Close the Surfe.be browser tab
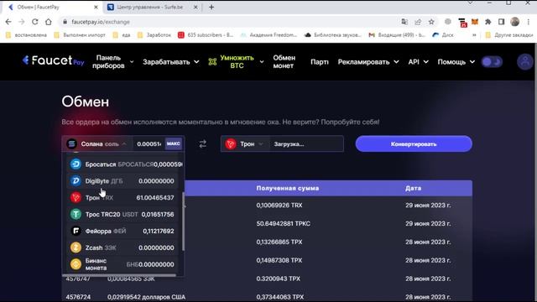This screenshot has height=302, width=537. [196, 7]
